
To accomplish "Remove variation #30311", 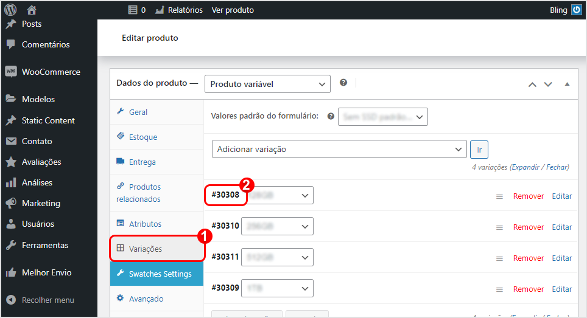I will (x=528, y=258).
